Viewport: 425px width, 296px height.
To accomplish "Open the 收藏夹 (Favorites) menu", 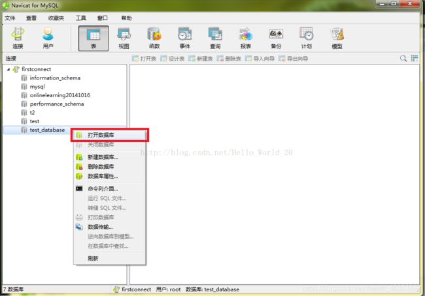I will [56, 18].
